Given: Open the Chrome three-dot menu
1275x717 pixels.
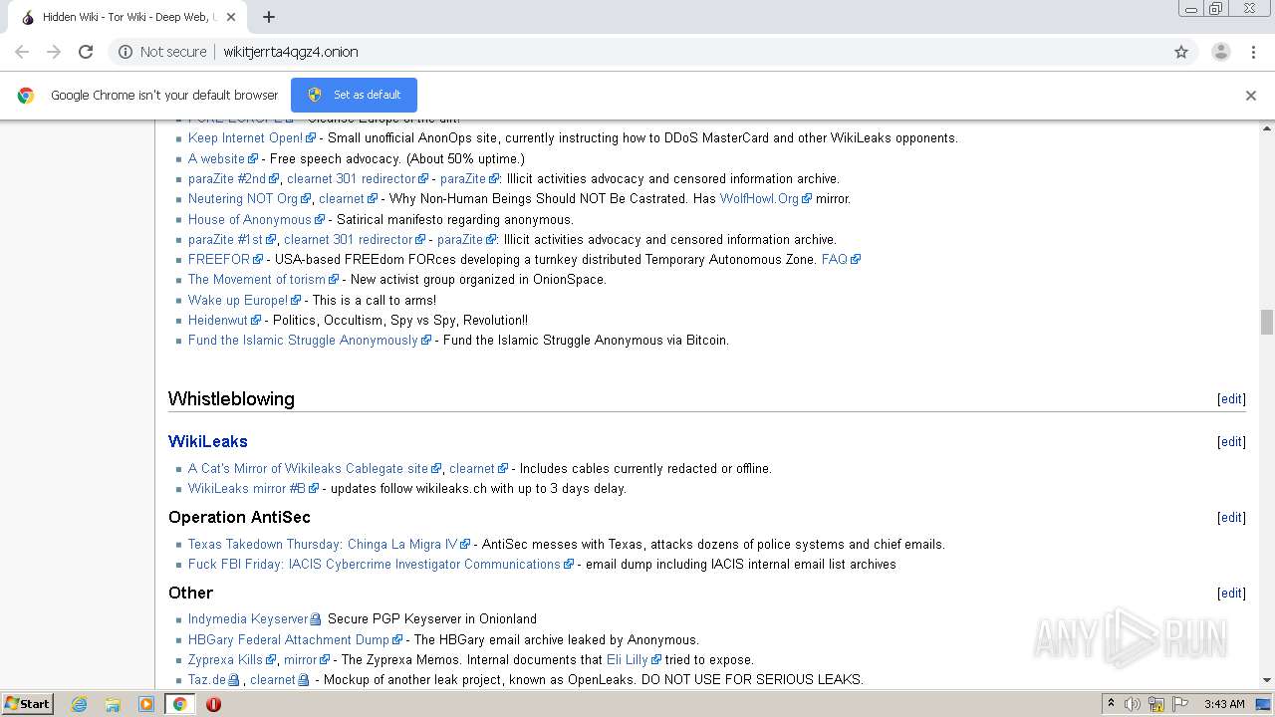Looking at the screenshot, I should point(1253,52).
